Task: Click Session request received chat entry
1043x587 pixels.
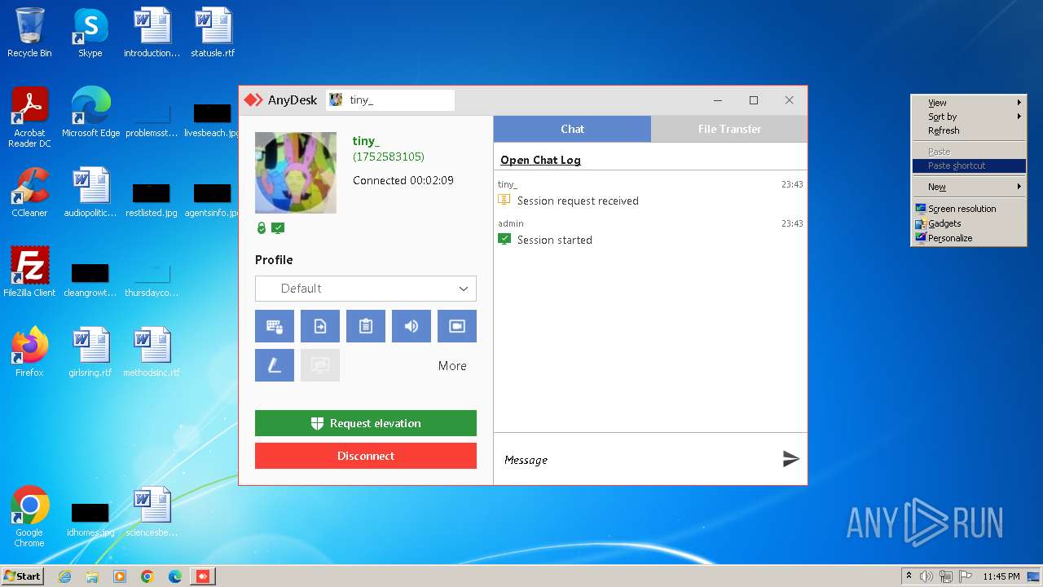Action: click(578, 201)
